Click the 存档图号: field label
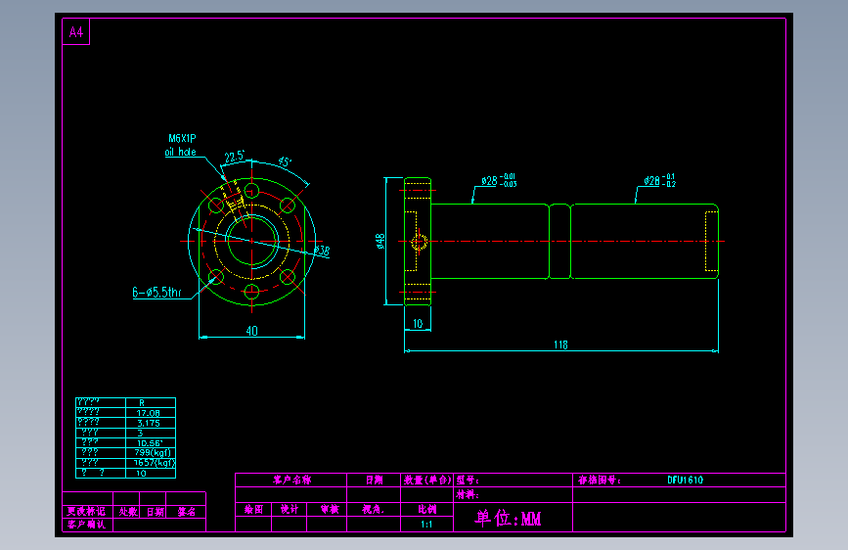The image size is (848, 550). pos(600,480)
